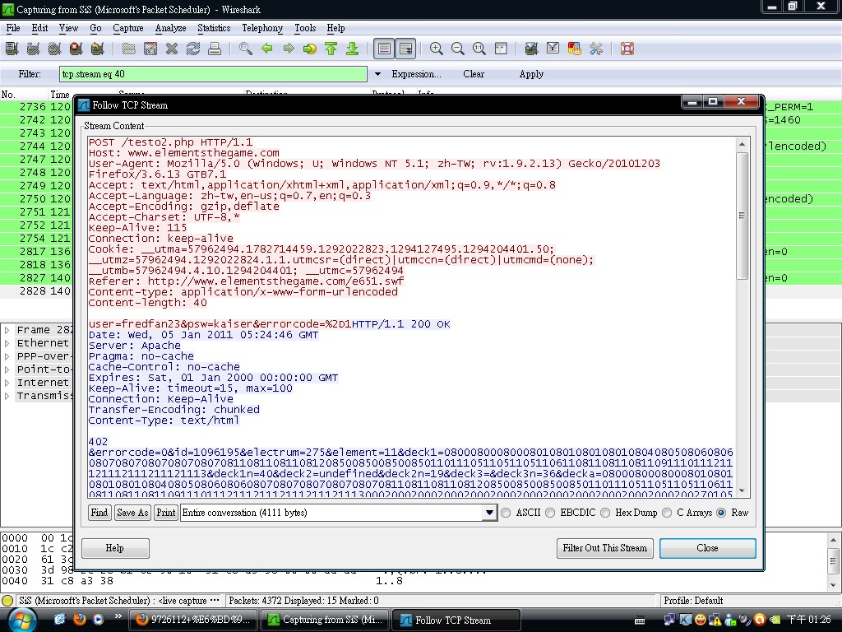Click the close capture file X icon
Screen dimensions: 842x632
click(x=172, y=49)
